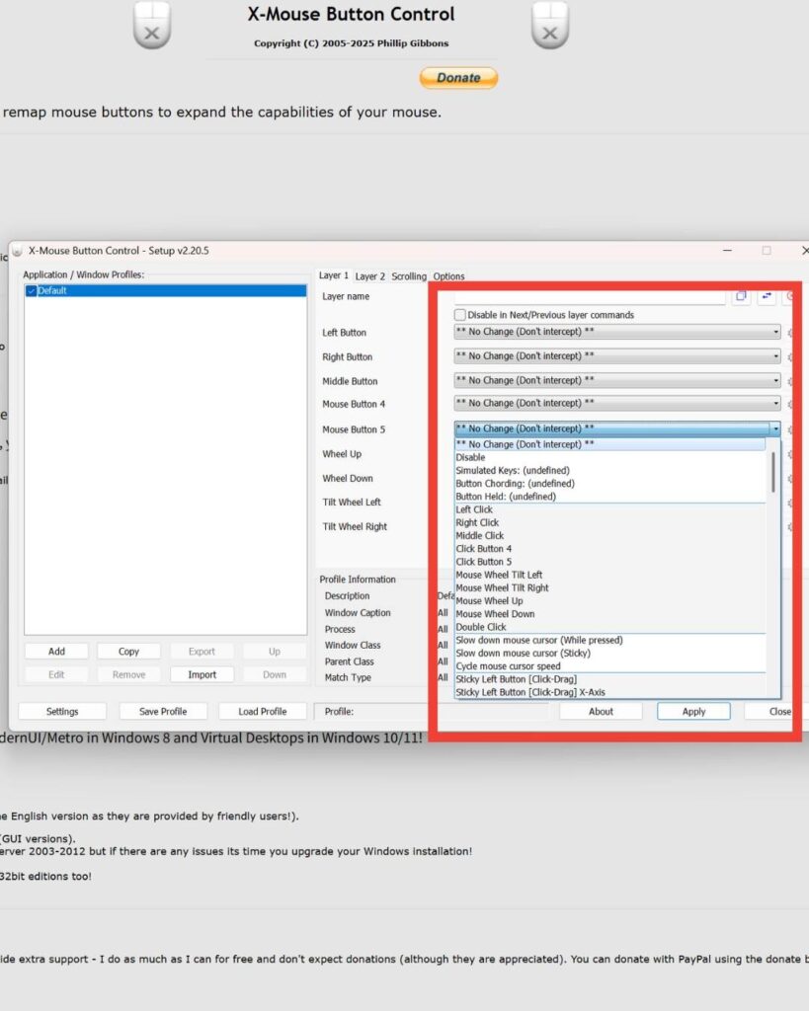The height and width of the screenshot is (1011, 809).
Task: Click the swap layers arrows icon
Action: (767, 296)
